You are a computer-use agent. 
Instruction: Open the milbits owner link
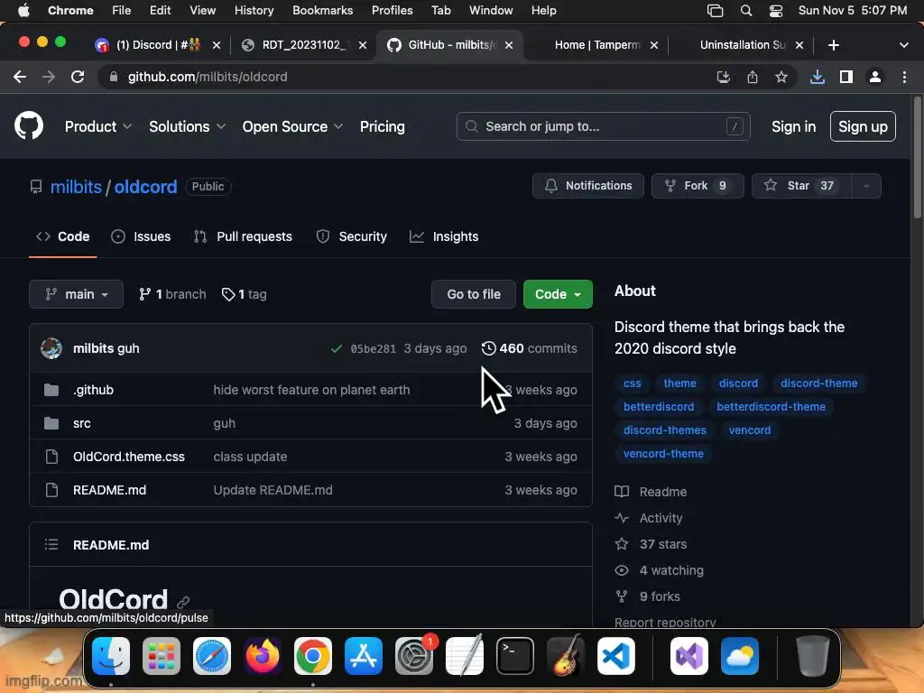click(x=76, y=187)
